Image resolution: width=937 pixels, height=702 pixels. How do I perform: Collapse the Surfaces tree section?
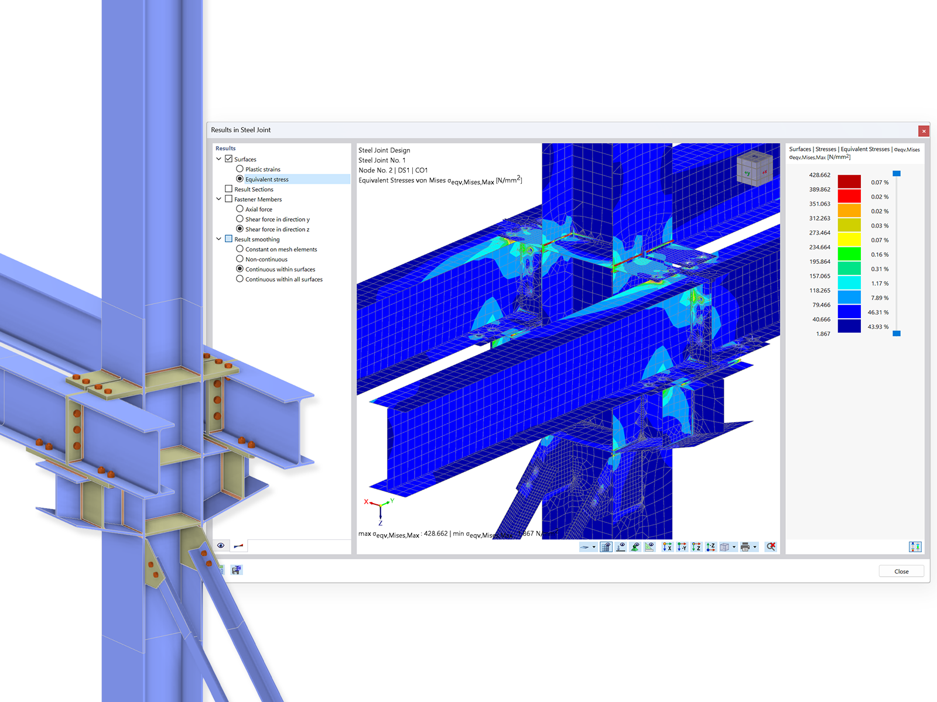[x=219, y=159]
